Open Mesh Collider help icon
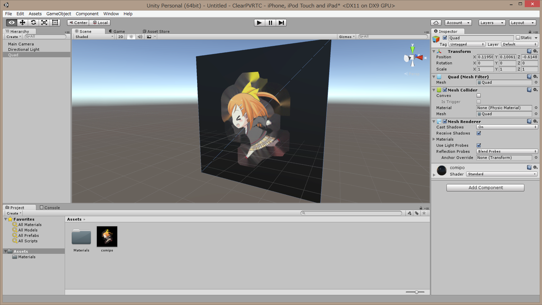 click(x=529, y=90)
